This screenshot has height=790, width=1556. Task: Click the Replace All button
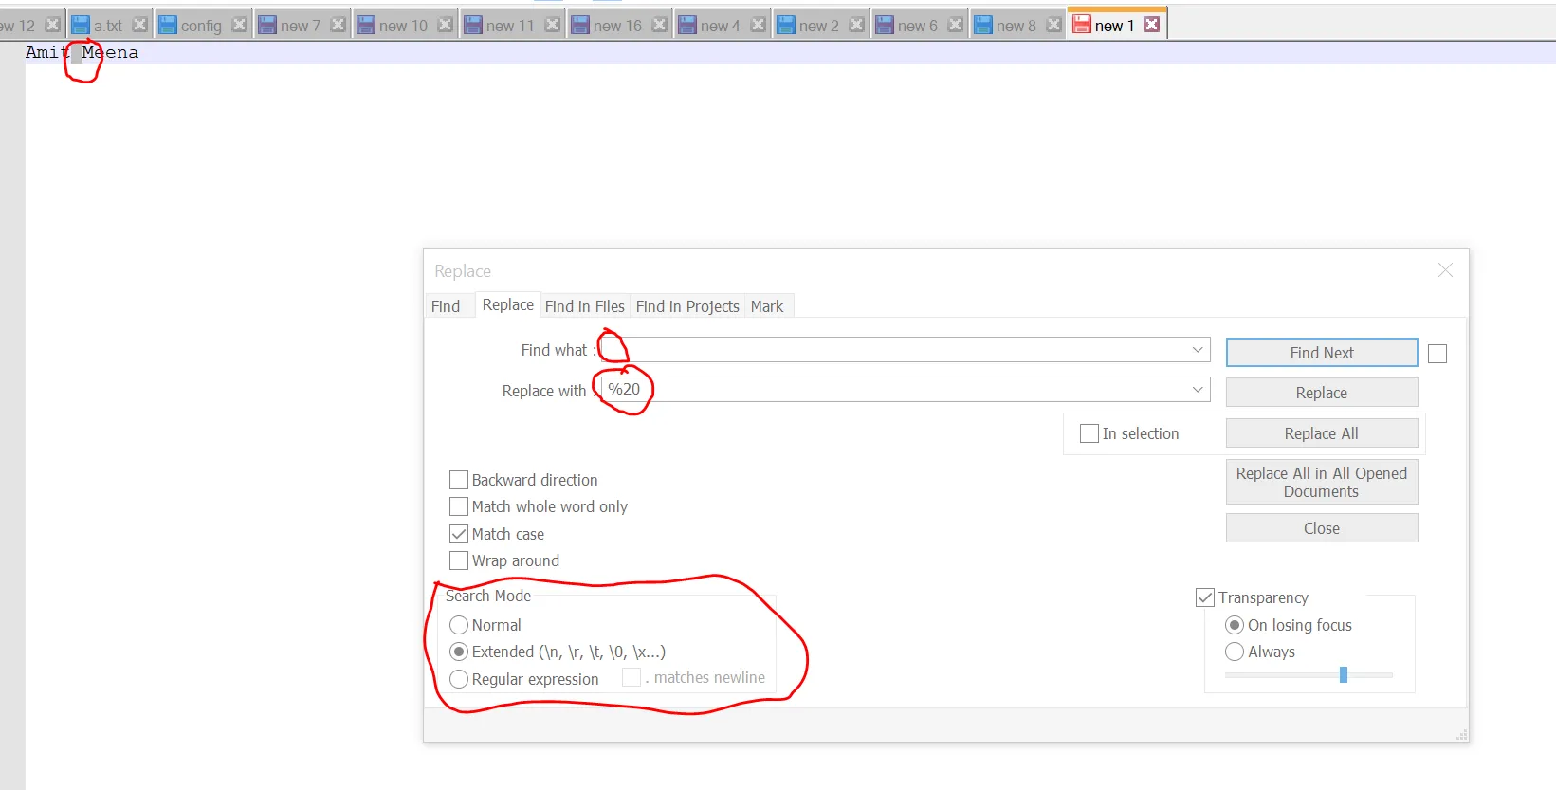[x=1322, y=433]
